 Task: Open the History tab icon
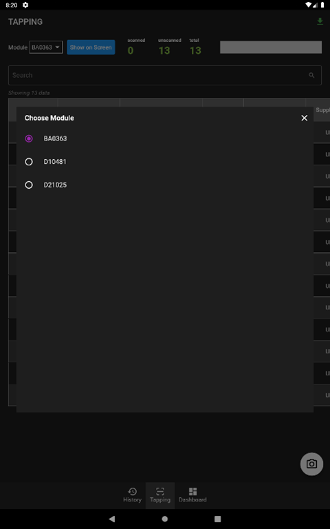click(132, 491)
